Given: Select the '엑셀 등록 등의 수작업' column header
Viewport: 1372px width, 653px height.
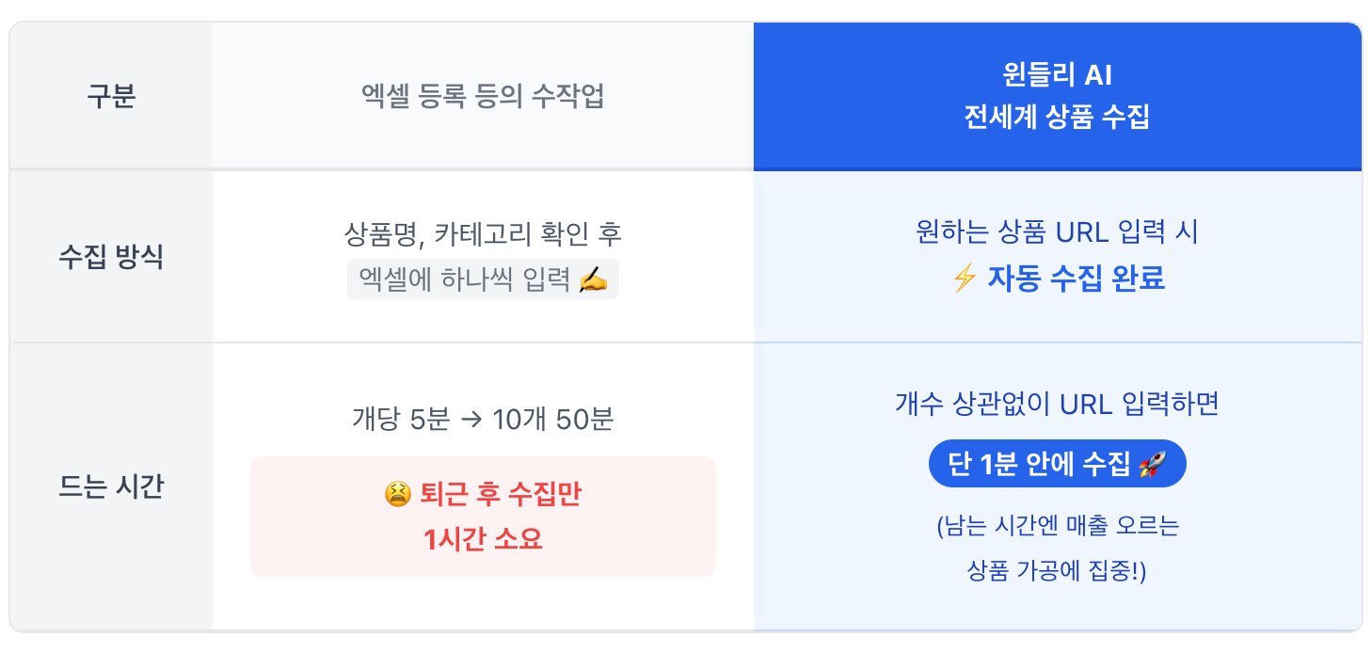Looking at the screenshot, I should pos(483,97).
